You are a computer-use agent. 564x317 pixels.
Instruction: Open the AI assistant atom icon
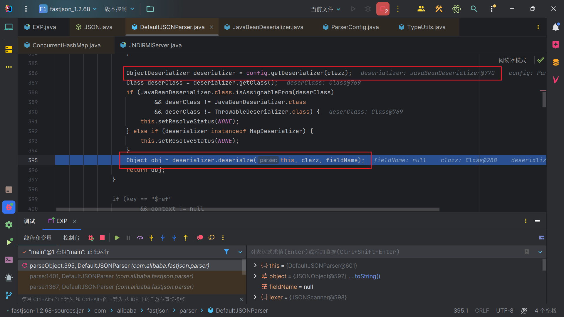(456, 9)
